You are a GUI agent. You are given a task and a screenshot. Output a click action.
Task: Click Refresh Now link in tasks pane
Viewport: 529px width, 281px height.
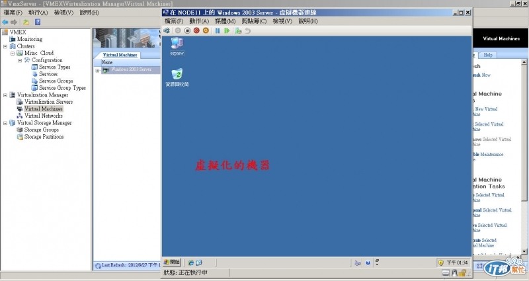(482, 75)
